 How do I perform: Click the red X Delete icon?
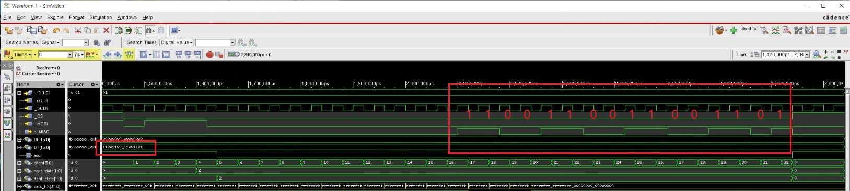pyautogui.click(x=106, y=30)
